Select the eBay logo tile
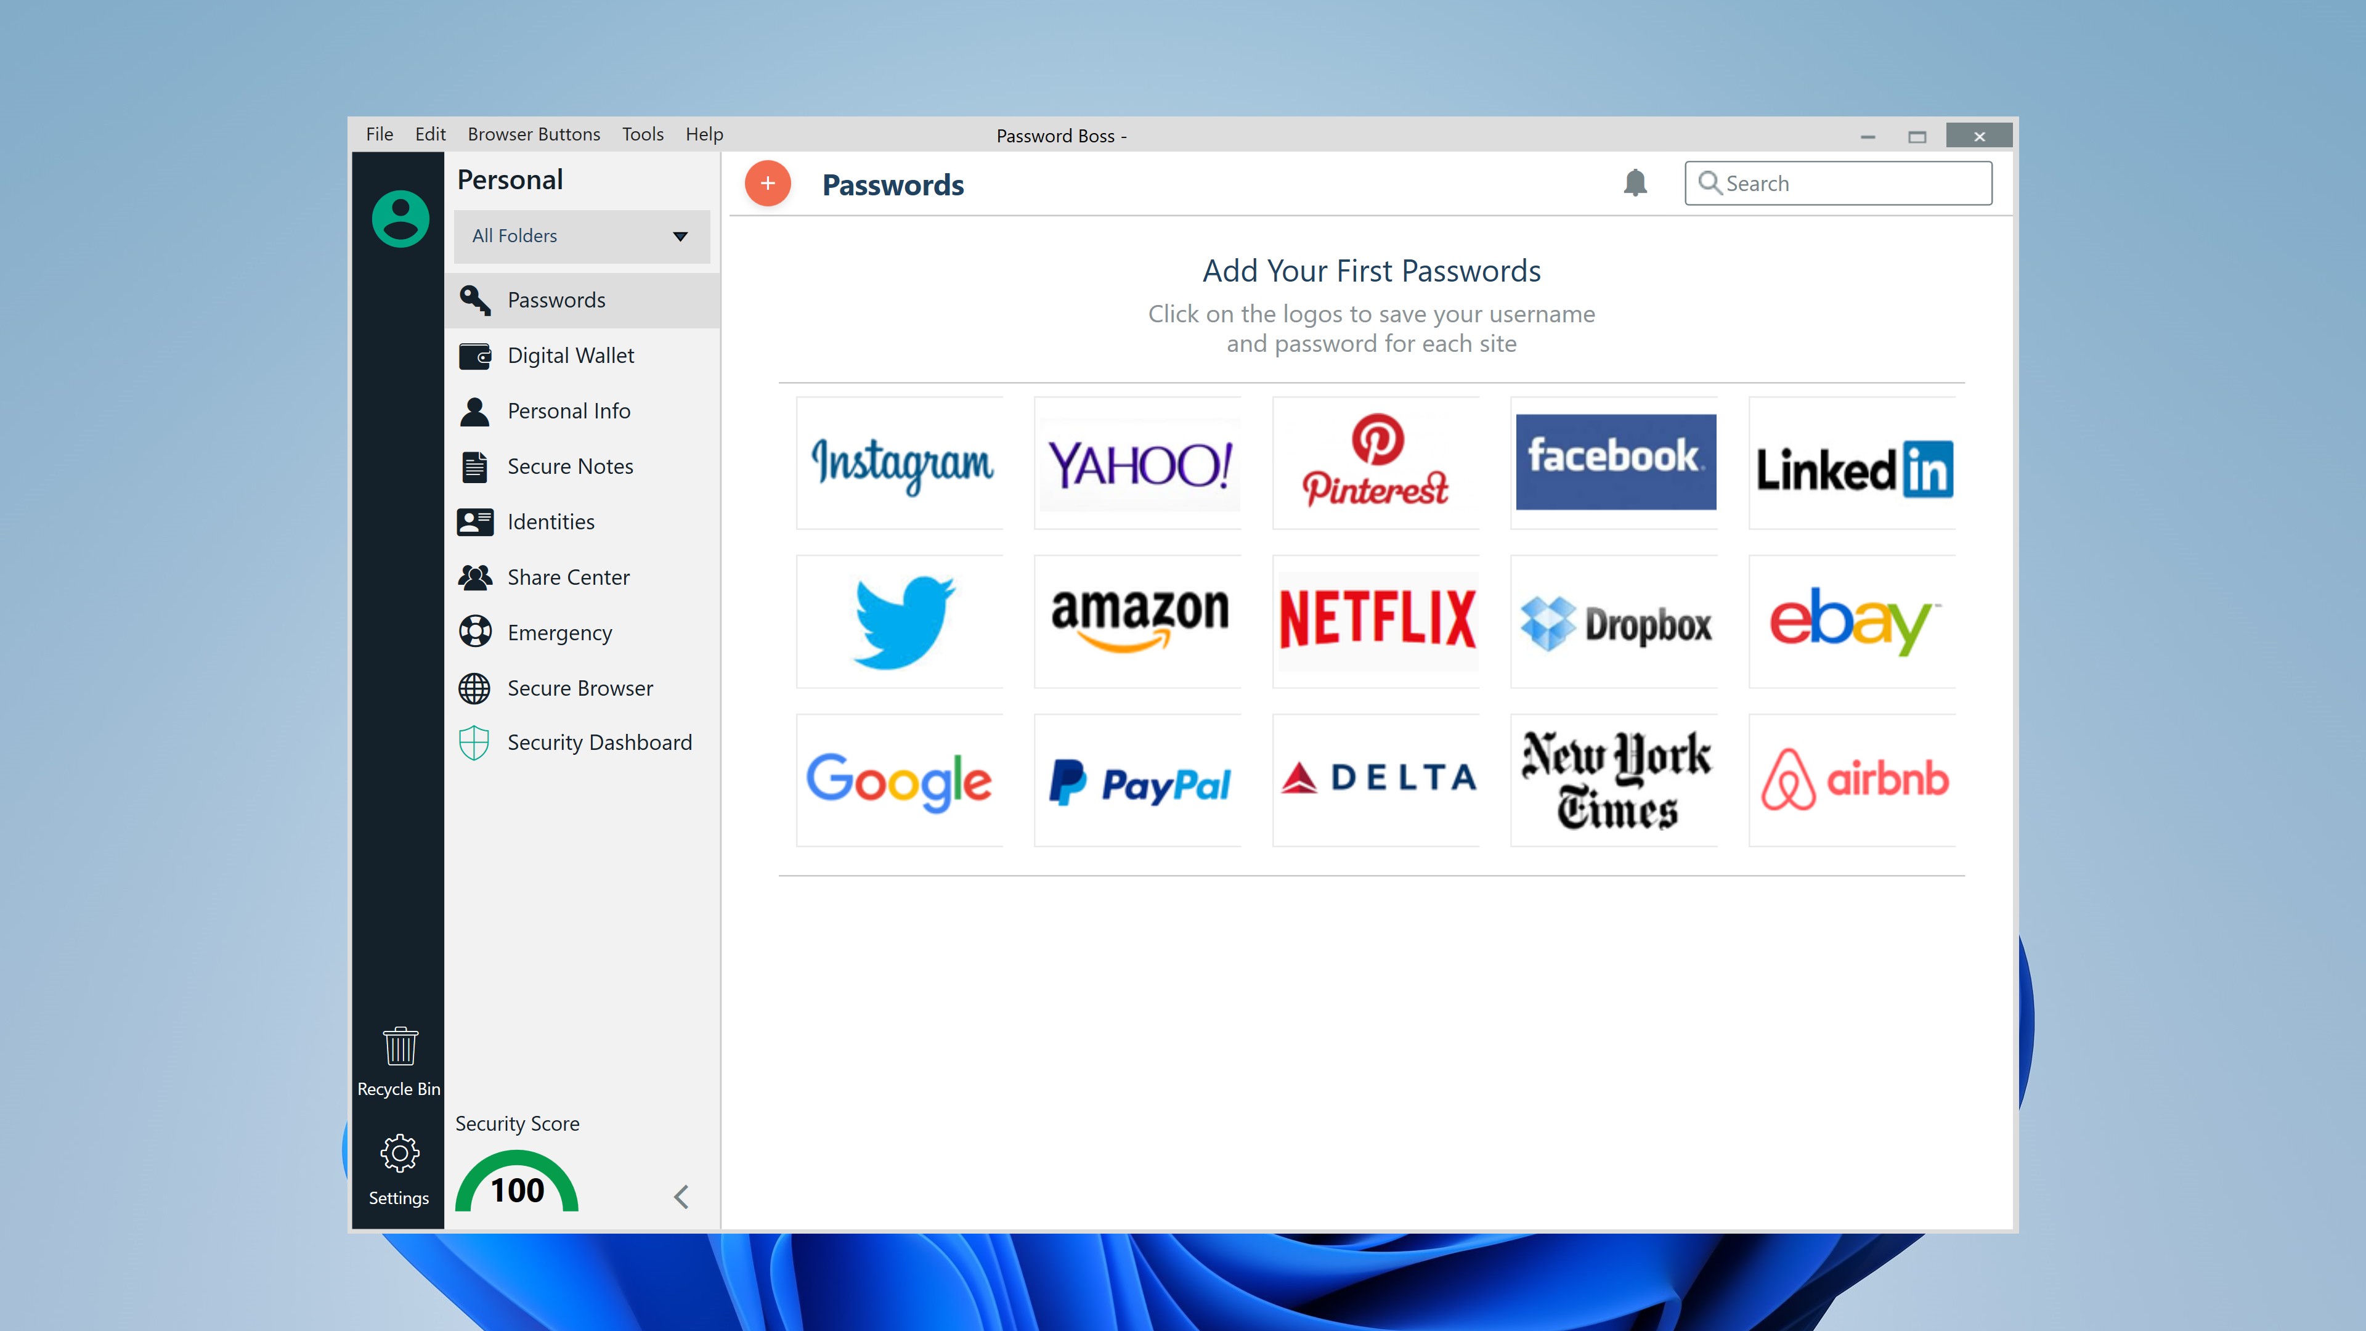 point(1853,622)
